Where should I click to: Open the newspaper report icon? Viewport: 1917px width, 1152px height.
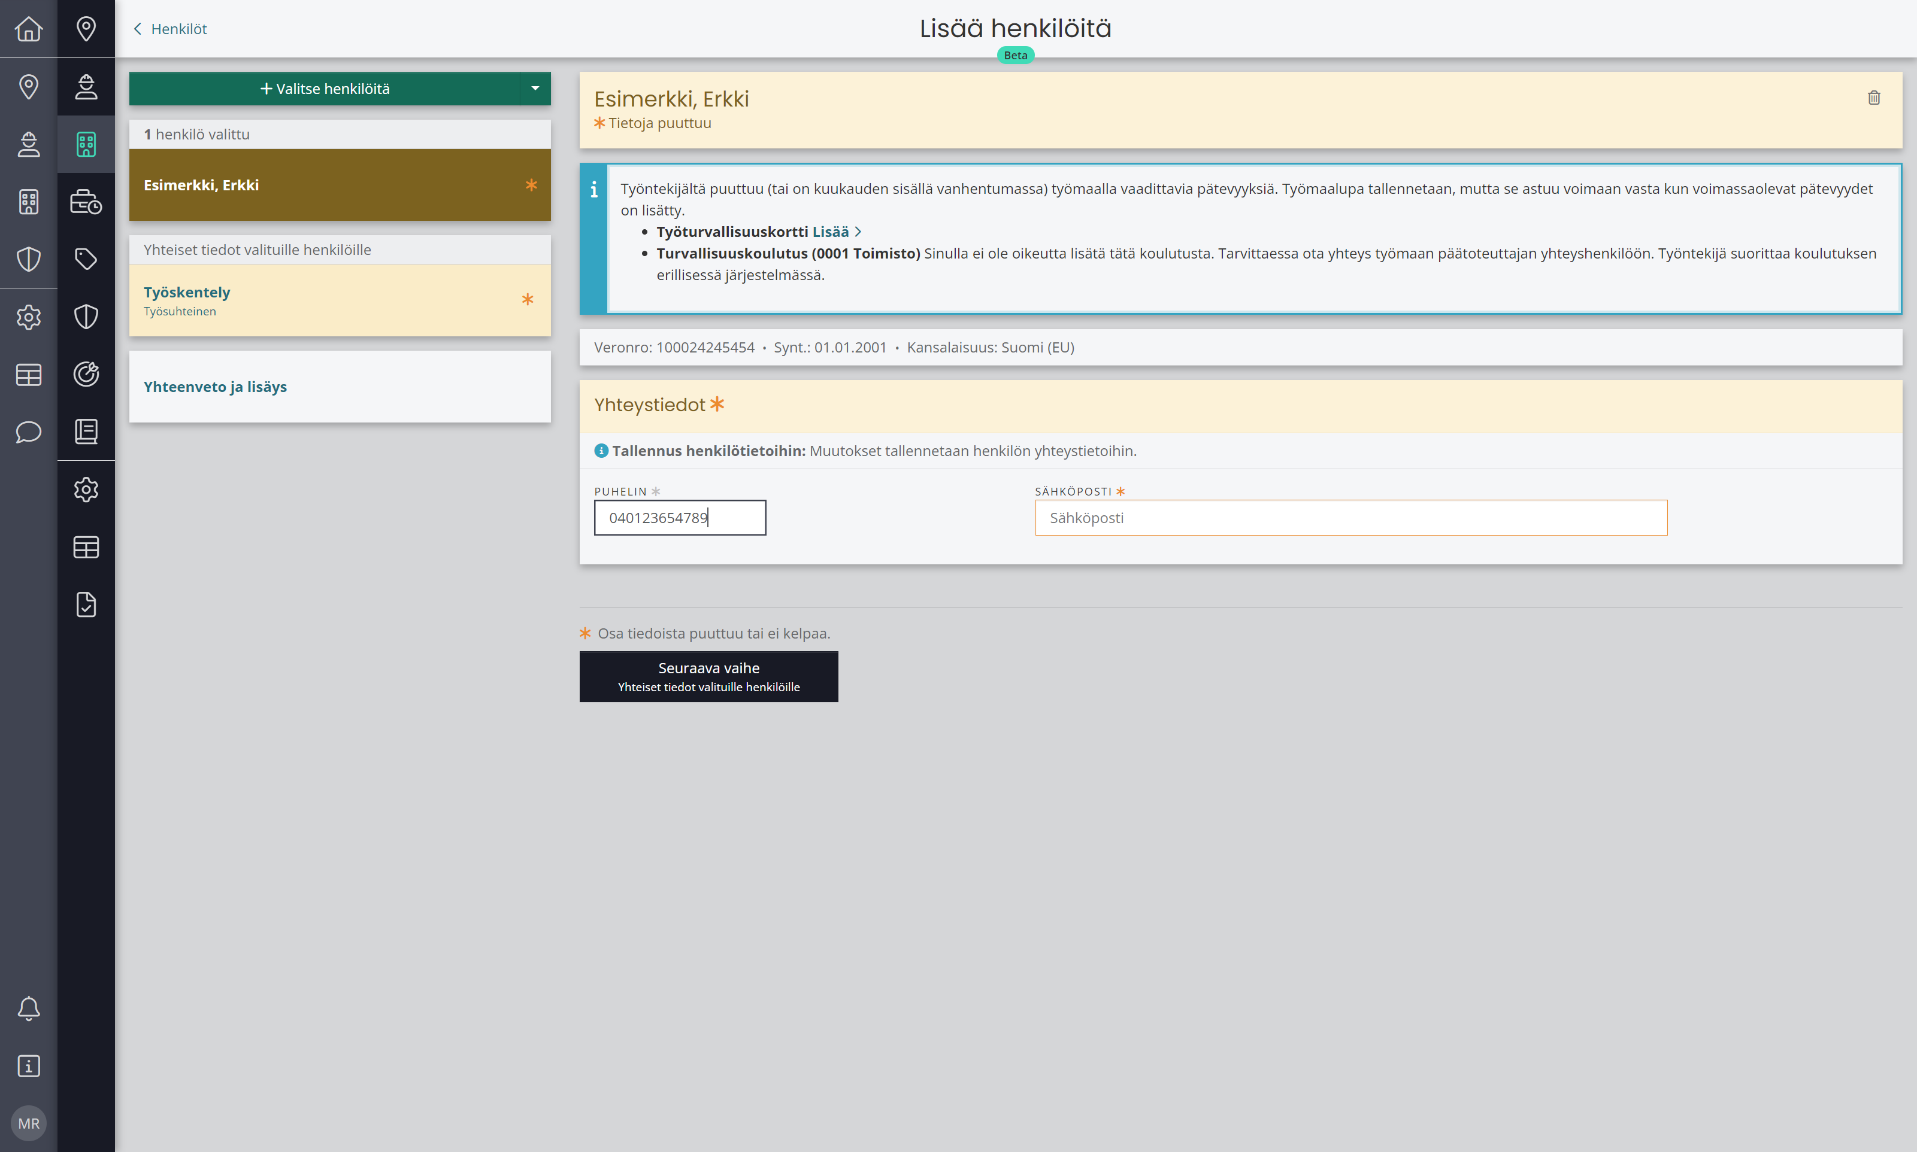click(86, 431)
